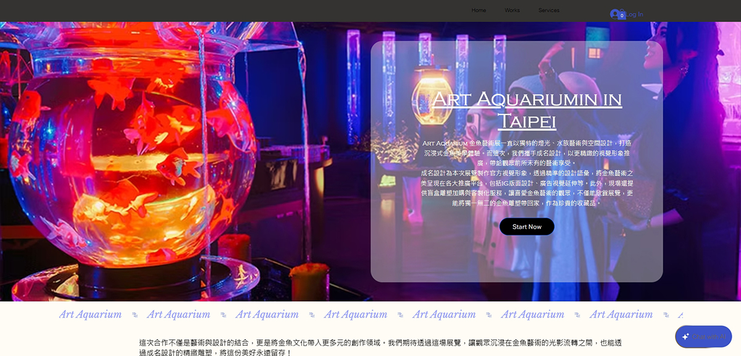Click the user avatar icon
Viewport: 741px width, 356px height.
pos(614,14)
